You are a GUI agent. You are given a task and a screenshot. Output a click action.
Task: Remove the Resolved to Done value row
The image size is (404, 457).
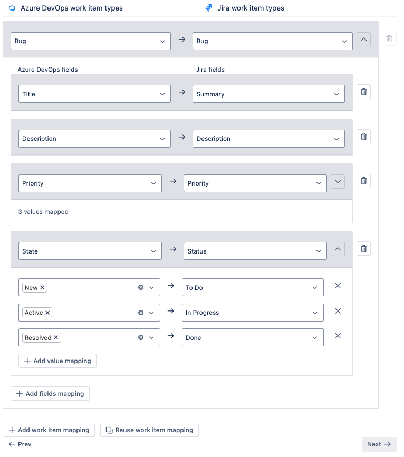[338, 336]
